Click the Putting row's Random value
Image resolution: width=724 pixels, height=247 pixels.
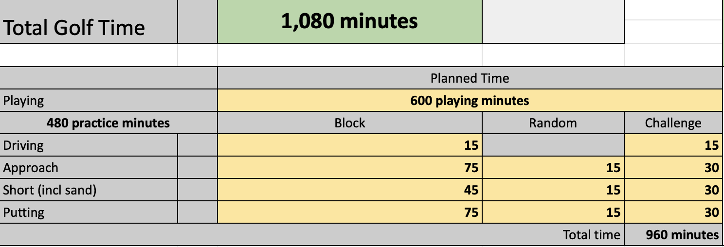tap(553, 212)
